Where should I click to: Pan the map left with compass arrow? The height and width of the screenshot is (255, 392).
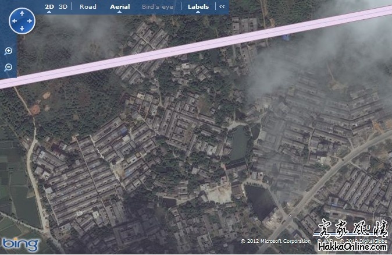[x=14, y=20]
